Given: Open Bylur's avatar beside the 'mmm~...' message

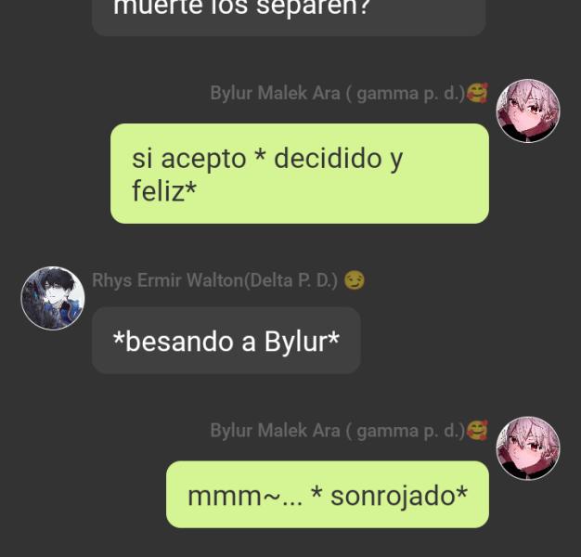Looking at the screenshot, I should tap(528, 448).
